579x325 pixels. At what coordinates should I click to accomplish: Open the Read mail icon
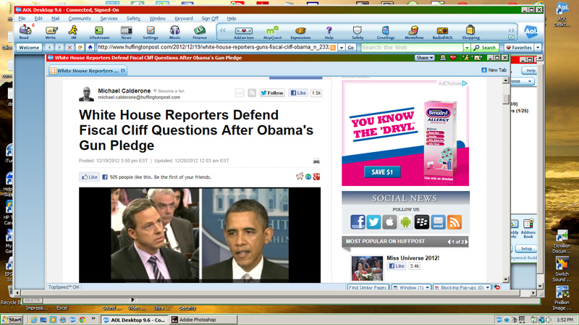tap(25, 32)
